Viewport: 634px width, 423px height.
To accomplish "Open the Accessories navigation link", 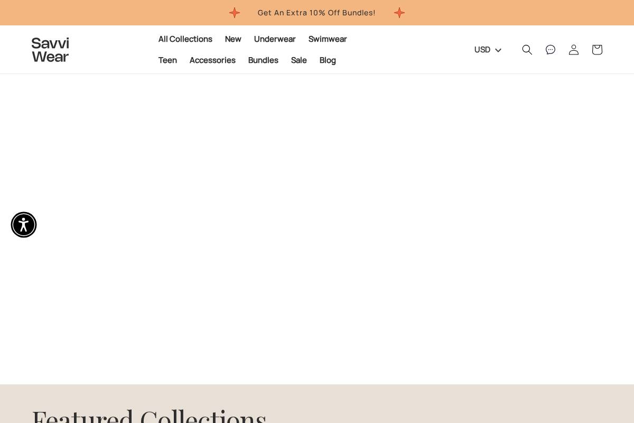I will pos(212,60).
